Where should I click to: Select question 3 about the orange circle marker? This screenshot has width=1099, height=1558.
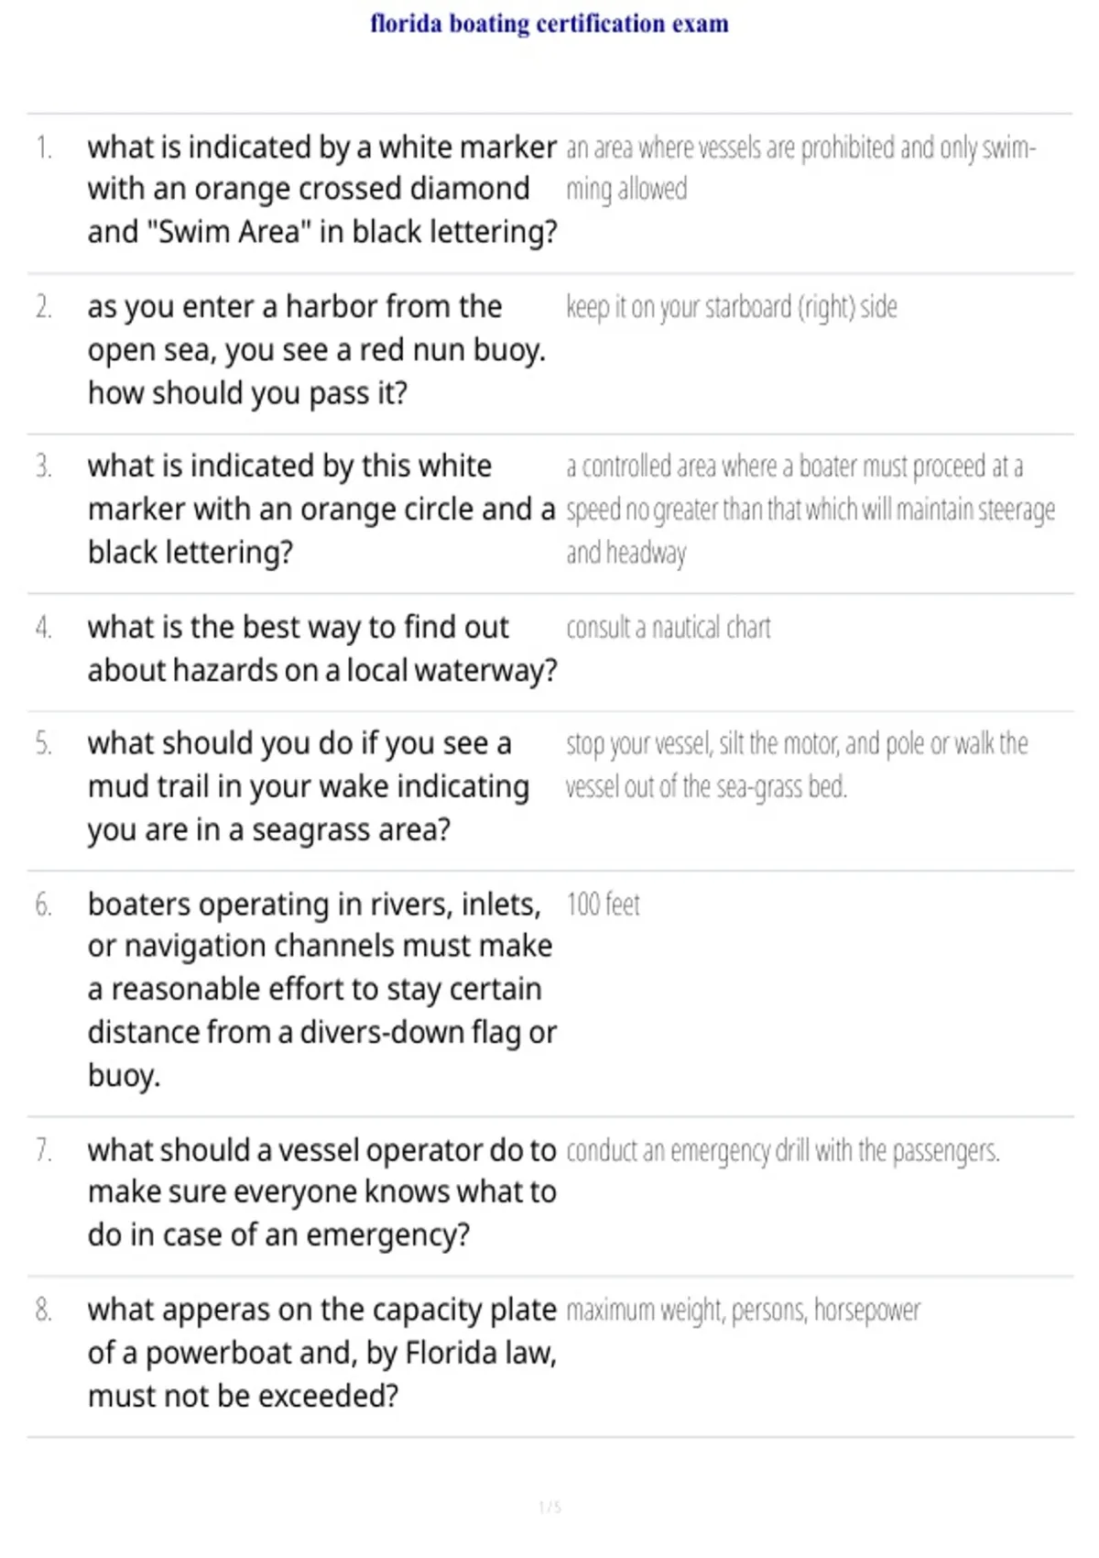321,509
